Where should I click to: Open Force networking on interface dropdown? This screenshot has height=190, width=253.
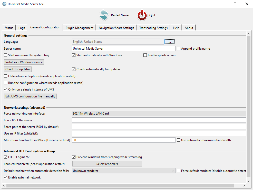pos(159,114)
